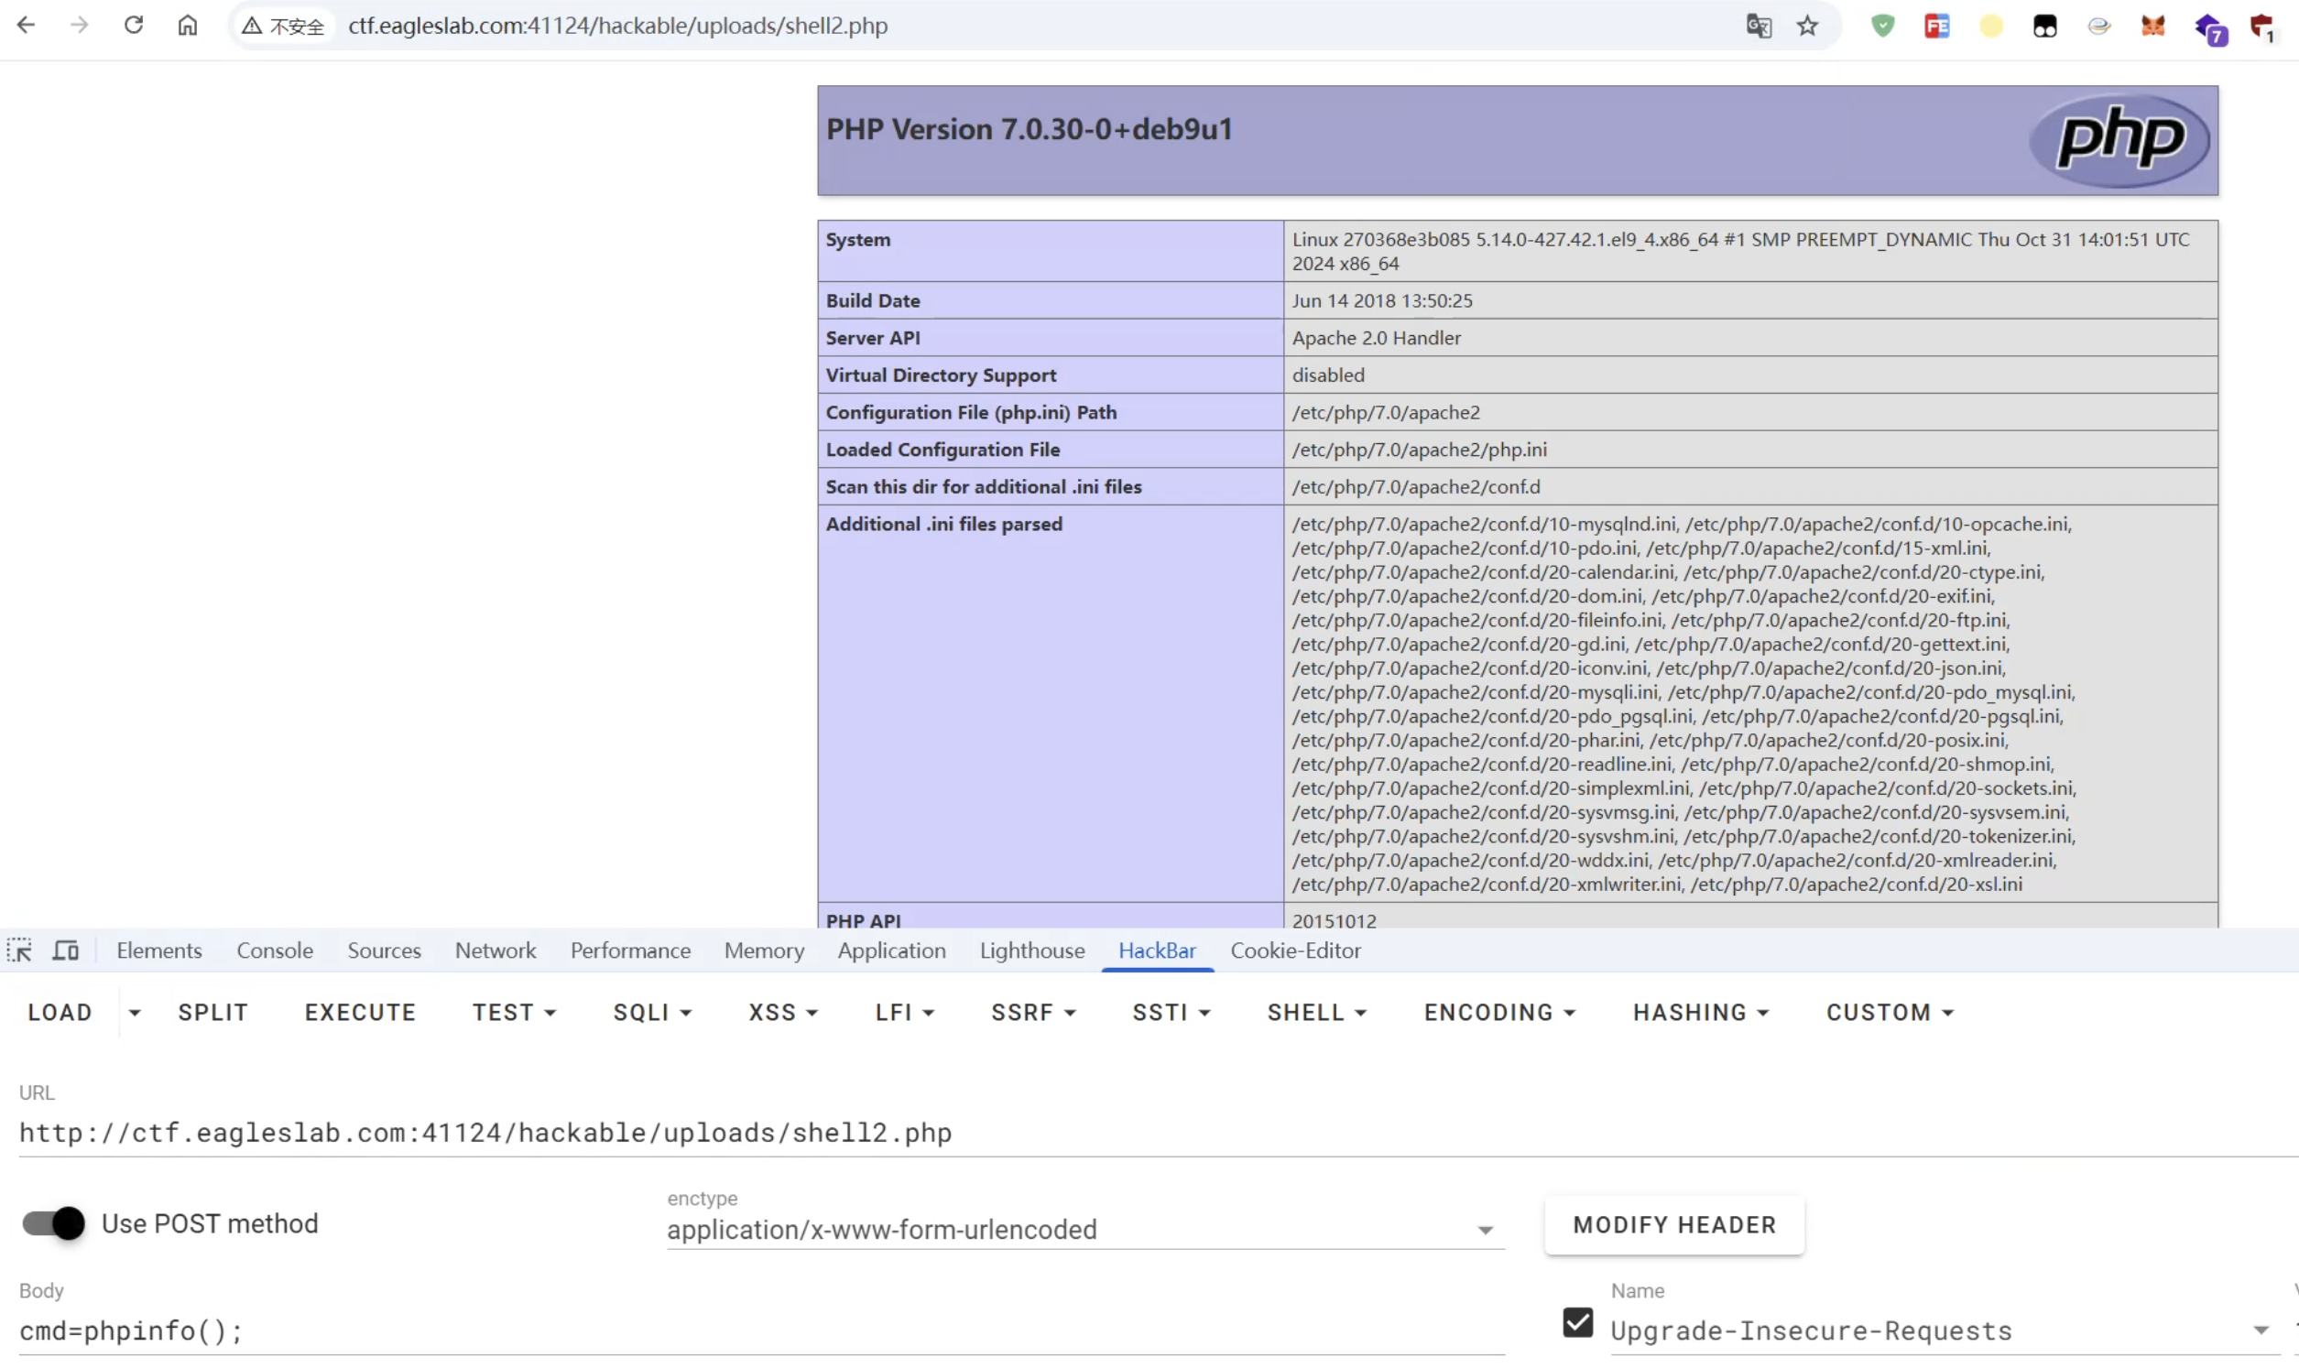Expand the ENCODING dropdown menu
The height and width of the screenshot is (1368, 2299).
click(x=1498, y=1012)
